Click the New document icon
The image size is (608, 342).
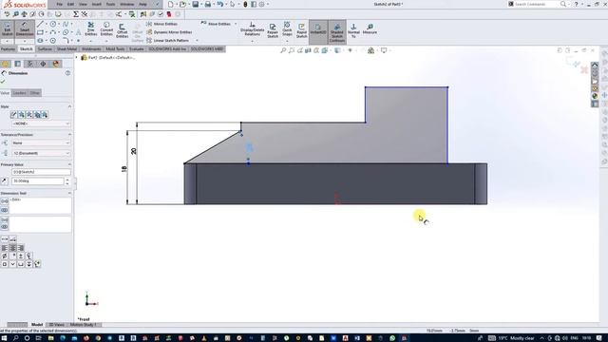pyautogui.click(x=171, y=4)
